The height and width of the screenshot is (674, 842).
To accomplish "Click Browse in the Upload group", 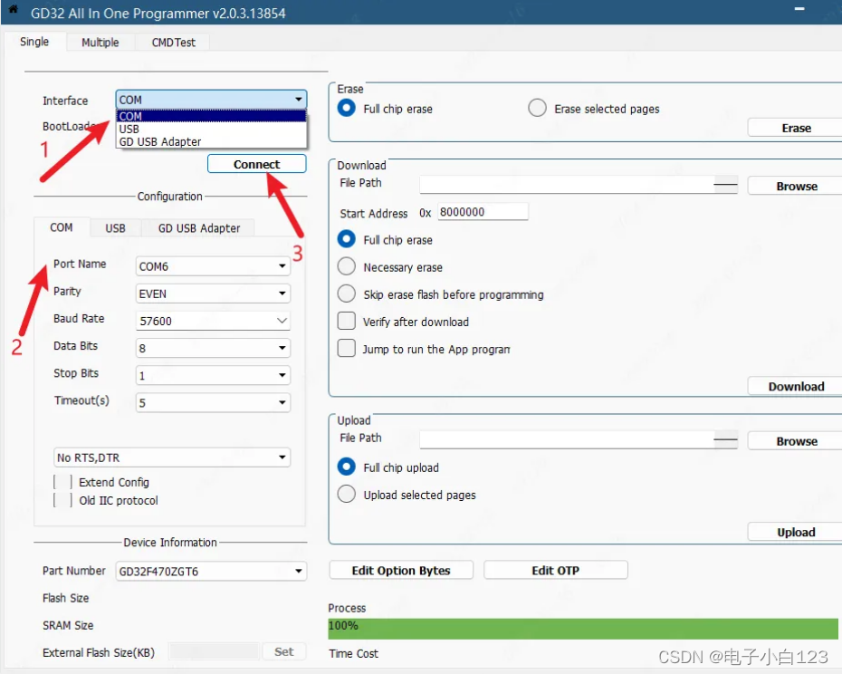I will coord(795,441).
